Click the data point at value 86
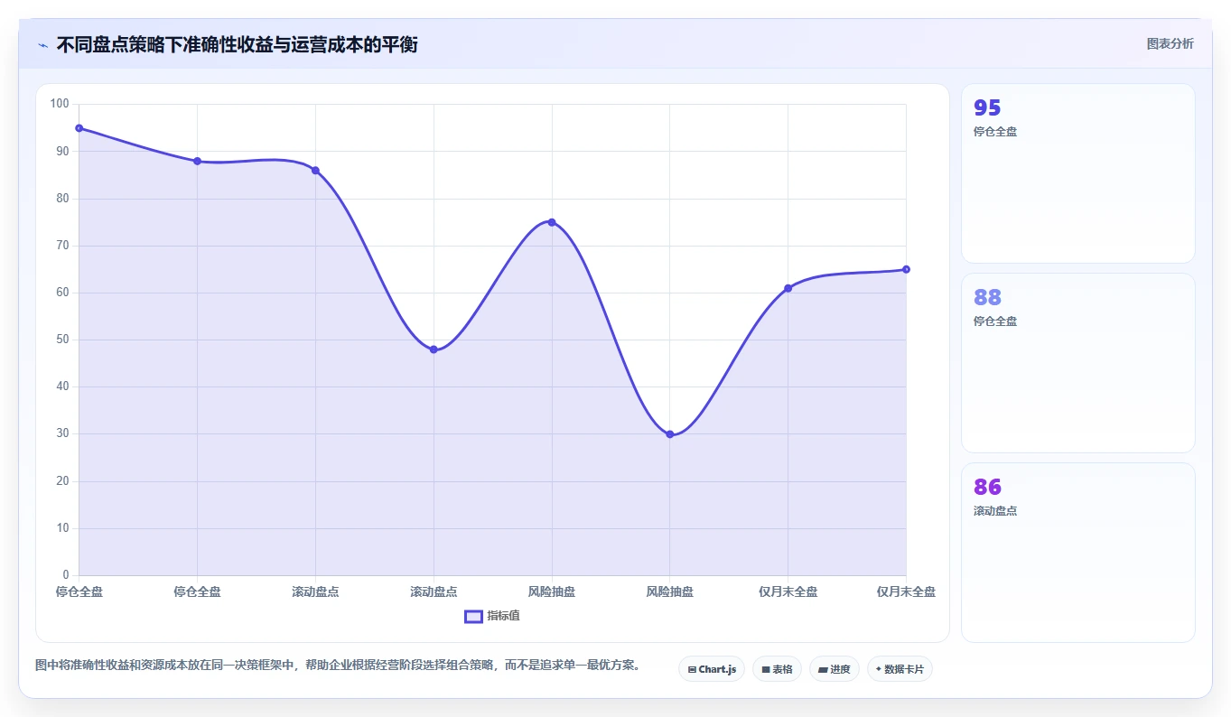This screenshot has height=717, width=1231. pos(315,171)
